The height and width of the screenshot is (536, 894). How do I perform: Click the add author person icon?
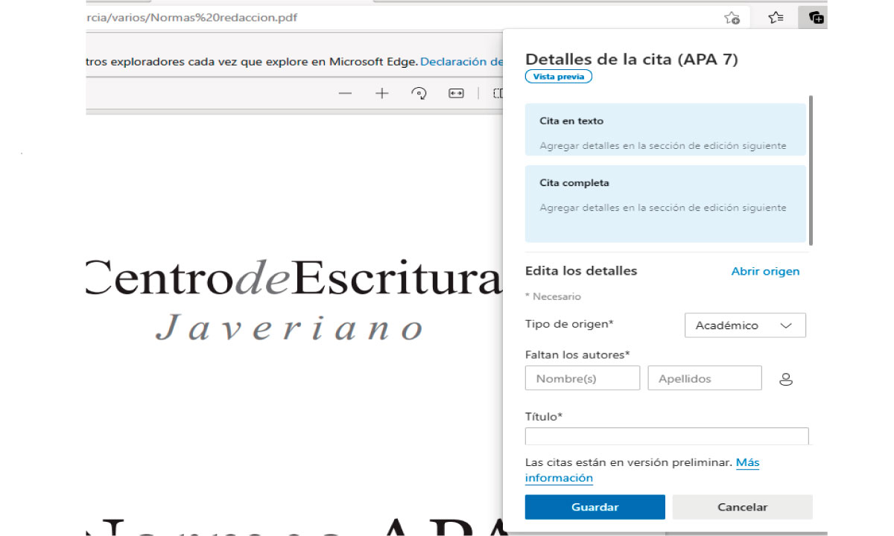[785, 379]
